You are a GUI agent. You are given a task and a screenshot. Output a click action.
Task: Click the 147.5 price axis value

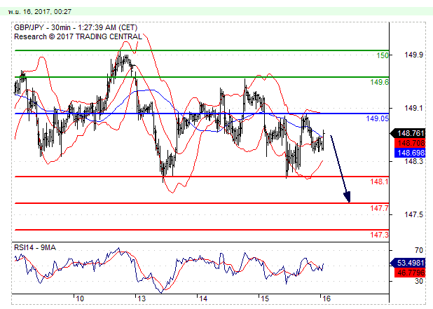(x=413, y=214)
